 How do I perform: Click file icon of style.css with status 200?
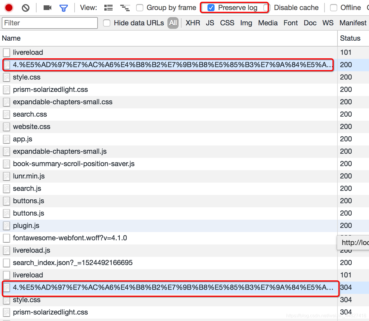[x=6, y=77]
